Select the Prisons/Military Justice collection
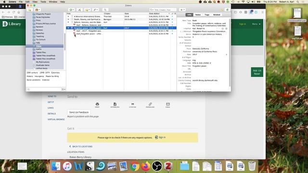308x173 pixels. [46, 24]
